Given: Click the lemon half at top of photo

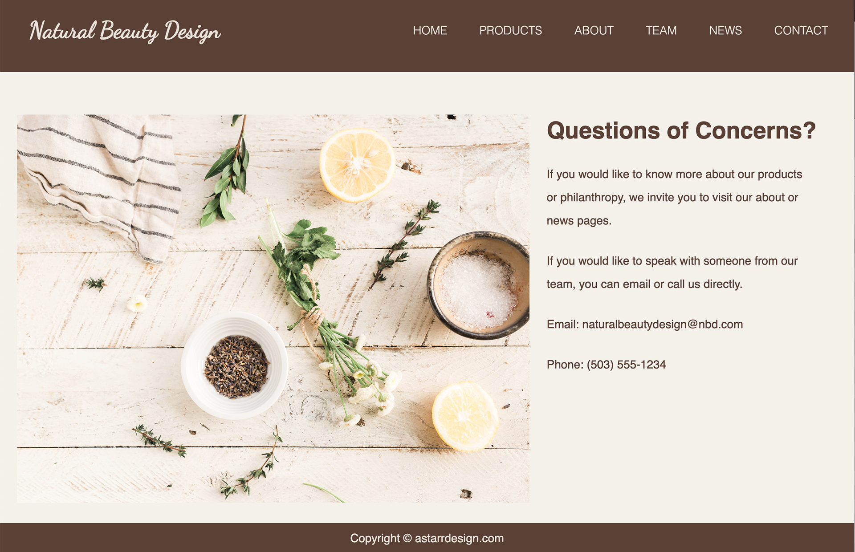Looking at the screenshot, I should pos(357,165).
